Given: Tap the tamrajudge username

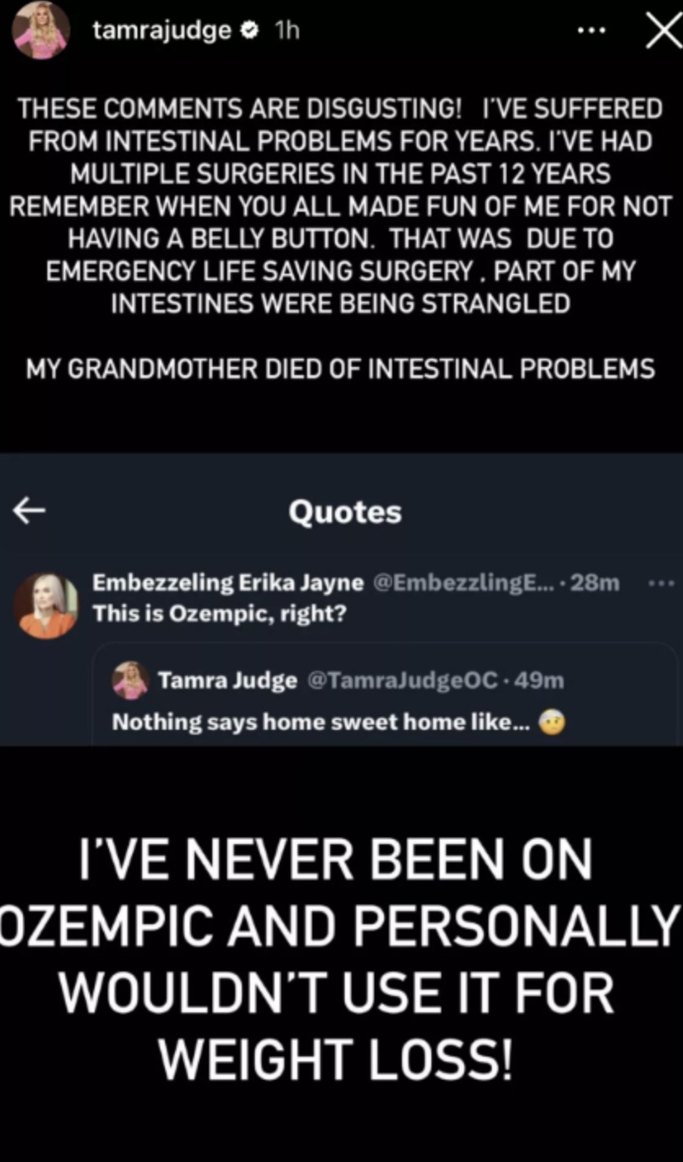Looking at the screenshot, I should [x=162, y=32].
